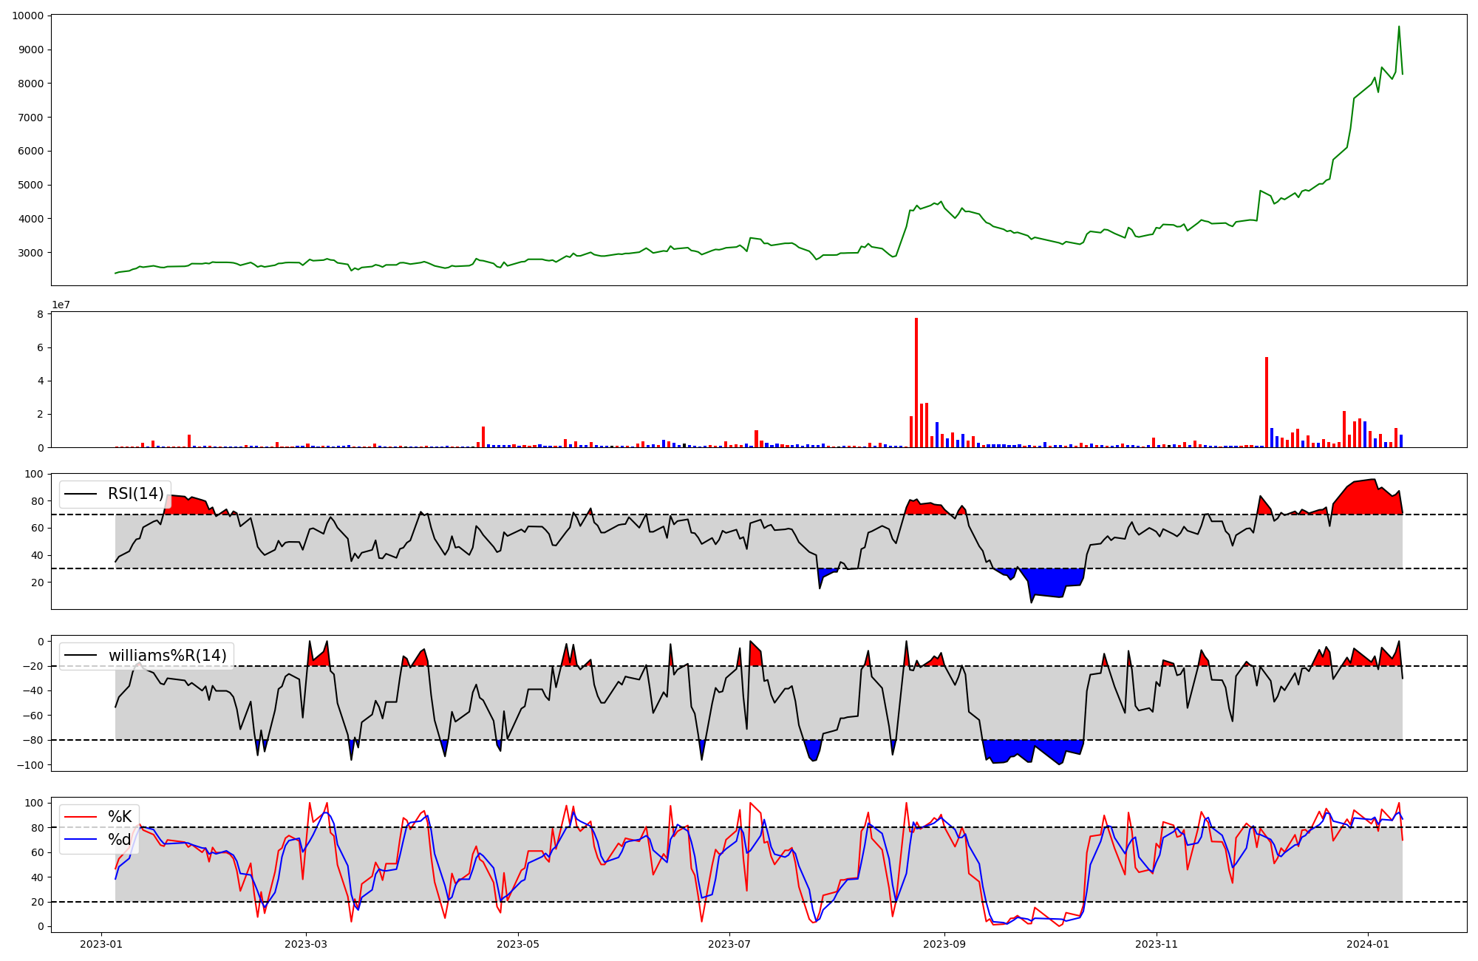Click the 1e7 volume scale label
Image resolution: width=1478 pixels, height=961 pixels.
pyautogui.click(x=61, y=305)
